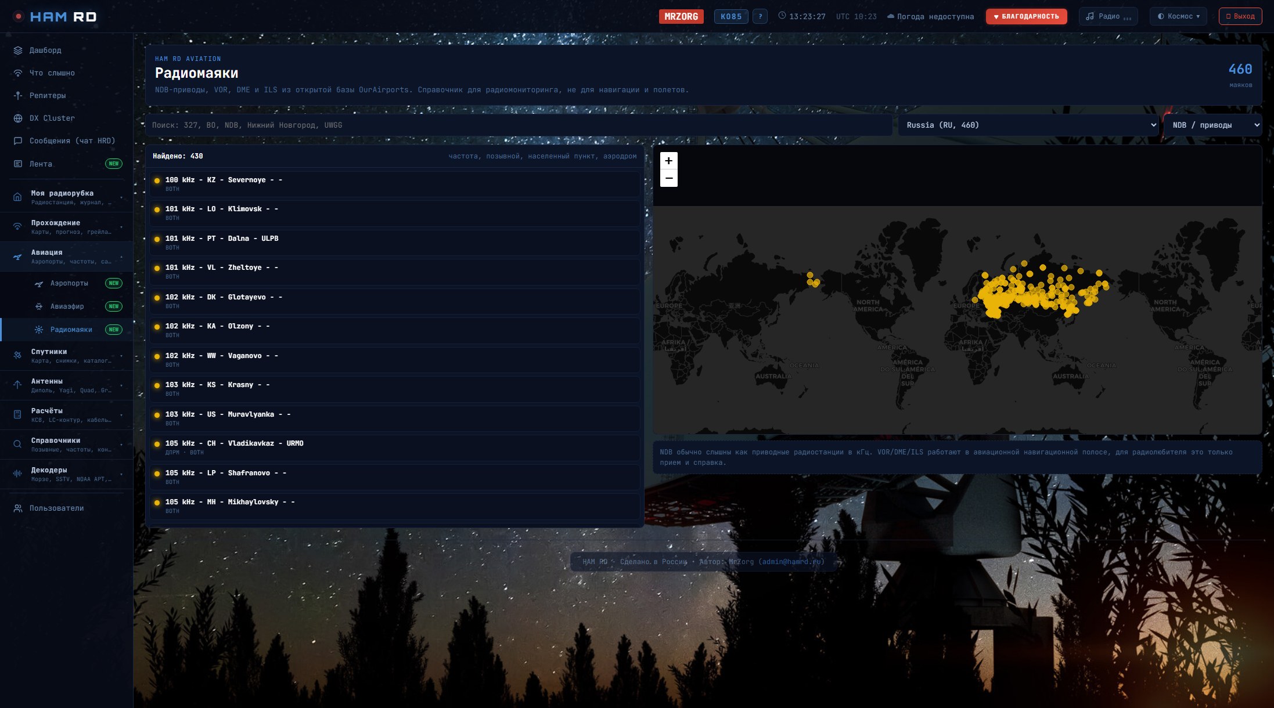
Task: Open DX Cluster menu item
Action: [x=66, y=118]
